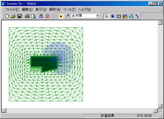Click the New file toolbar icon

7,16
